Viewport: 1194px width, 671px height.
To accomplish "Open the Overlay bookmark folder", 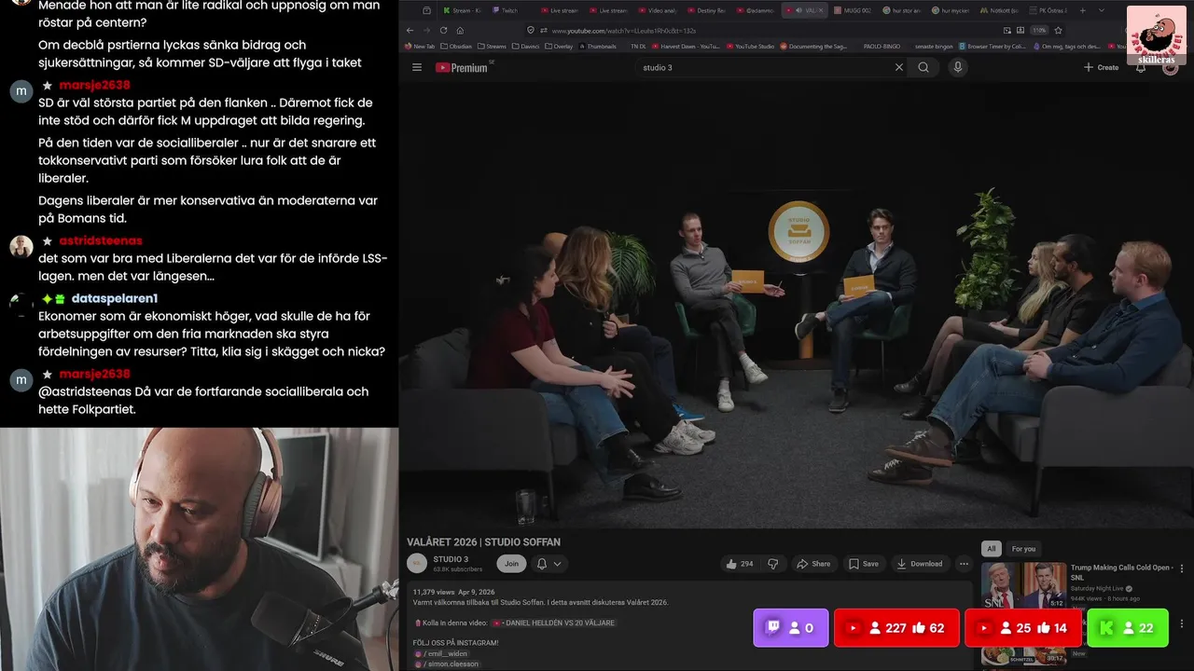I will tap(561, 46).
